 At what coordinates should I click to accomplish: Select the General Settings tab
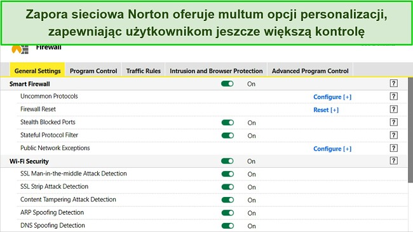37,70
